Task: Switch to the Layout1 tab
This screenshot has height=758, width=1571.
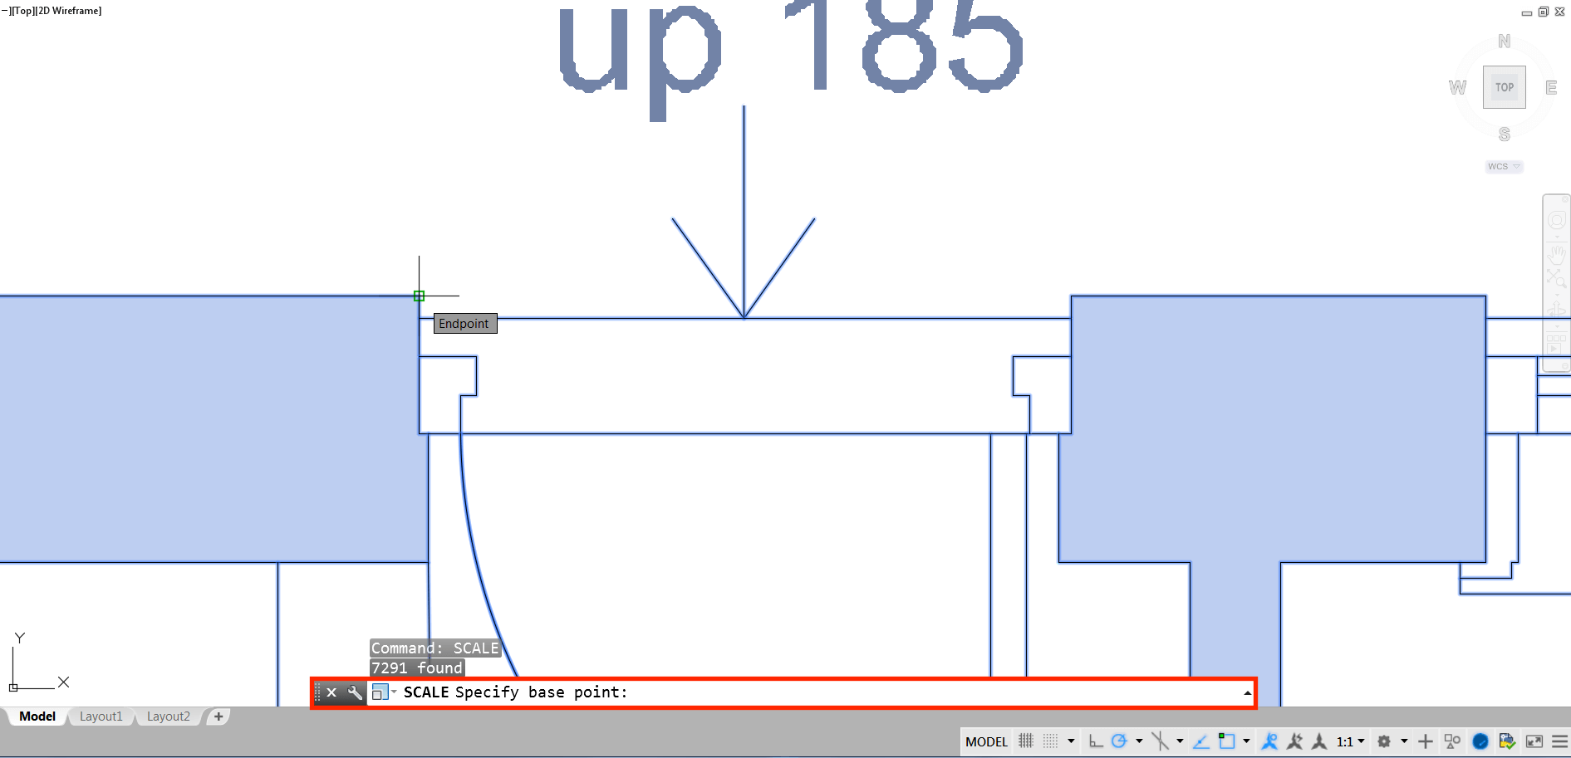Action: click(x=101, y=716)
